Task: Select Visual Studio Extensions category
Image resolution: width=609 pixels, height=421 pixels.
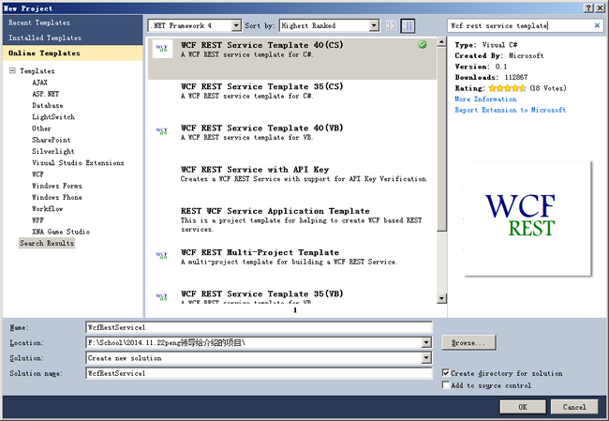Action: pyautogui.click(x=78, y=162)
